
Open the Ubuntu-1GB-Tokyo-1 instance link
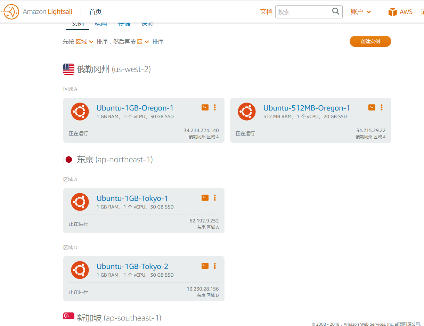[x=132, y=198]
